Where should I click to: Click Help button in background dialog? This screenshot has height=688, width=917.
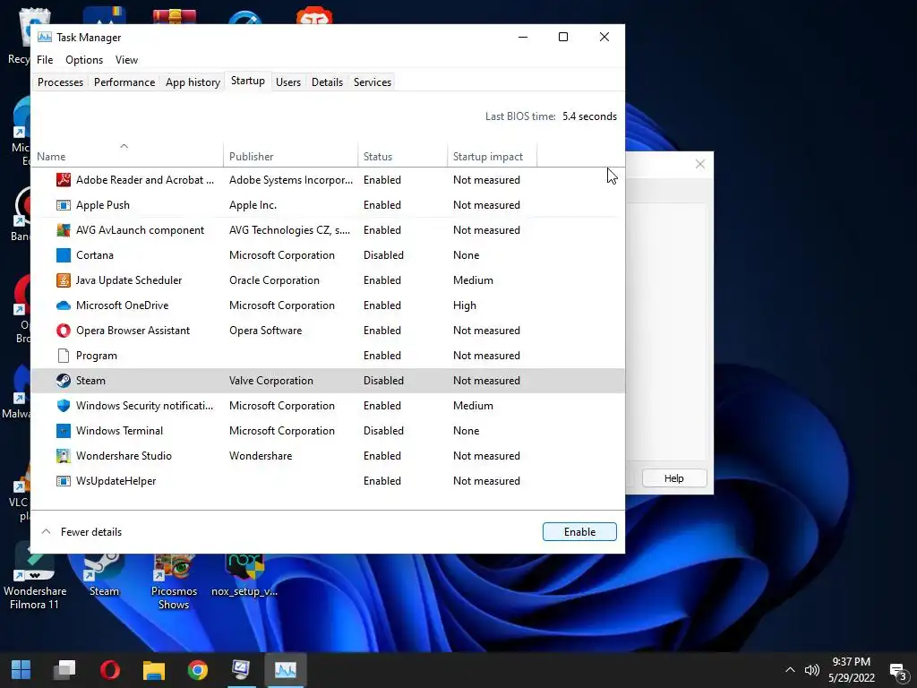pos(674,478)
